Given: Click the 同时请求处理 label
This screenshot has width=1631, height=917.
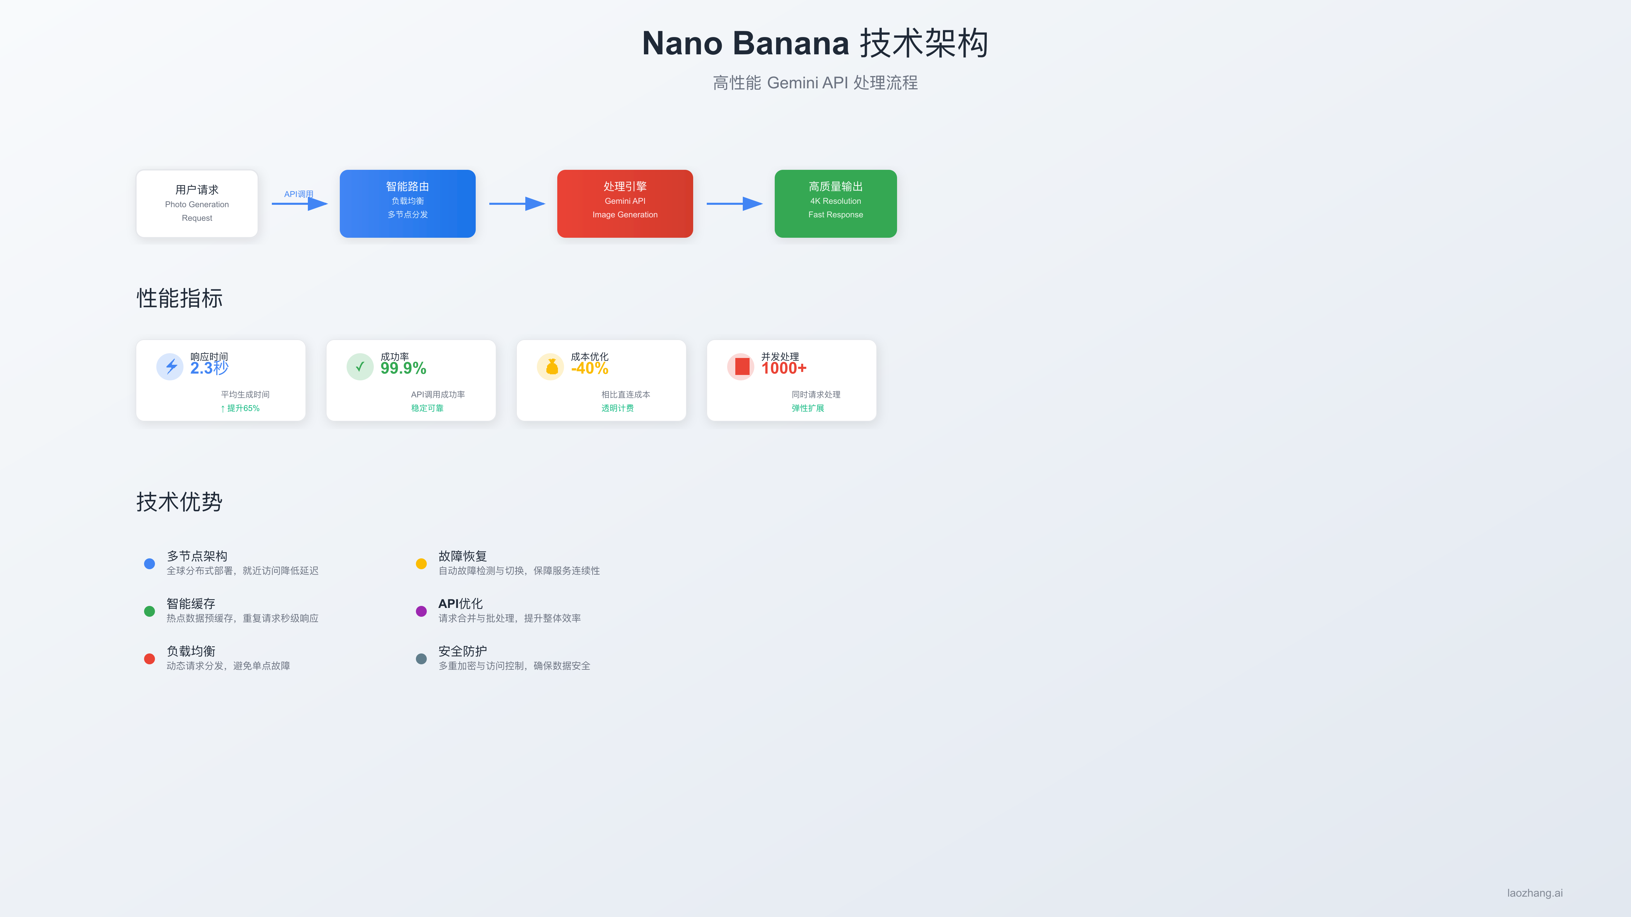Looking at the screenshot, I should point(816,394).
